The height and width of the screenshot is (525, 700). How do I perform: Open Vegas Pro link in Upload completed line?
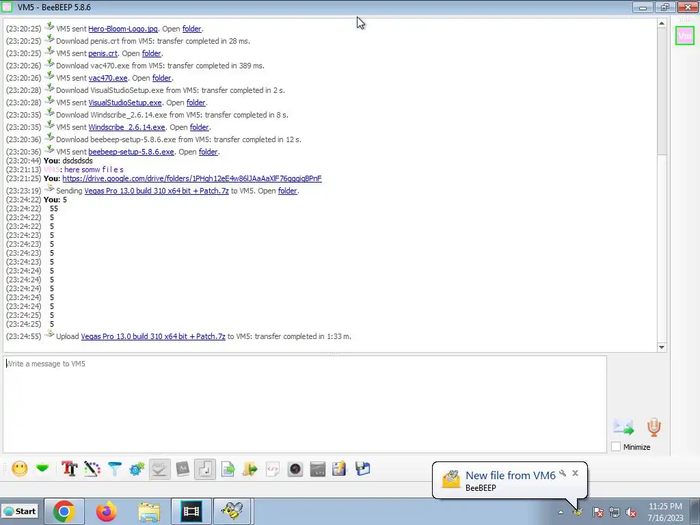pyautogui.click(x=153, y=336)
